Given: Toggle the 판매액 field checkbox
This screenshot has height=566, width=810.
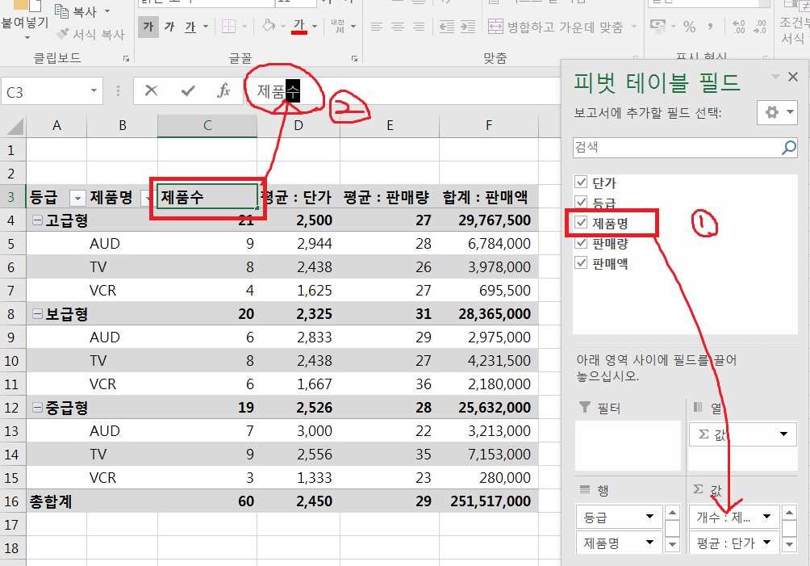Looking at the screenshot, I should click(582, 263).
